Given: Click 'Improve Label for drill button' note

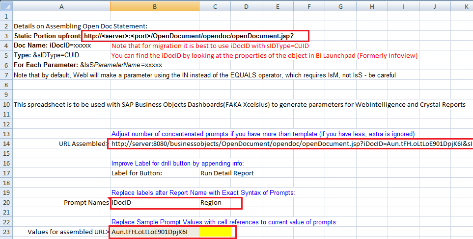Looking at the screenshot, I should (177, 164).
